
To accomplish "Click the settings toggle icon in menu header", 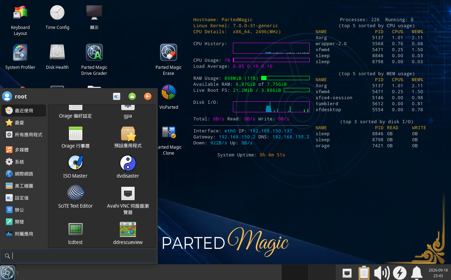I will [x=117, y=96].
